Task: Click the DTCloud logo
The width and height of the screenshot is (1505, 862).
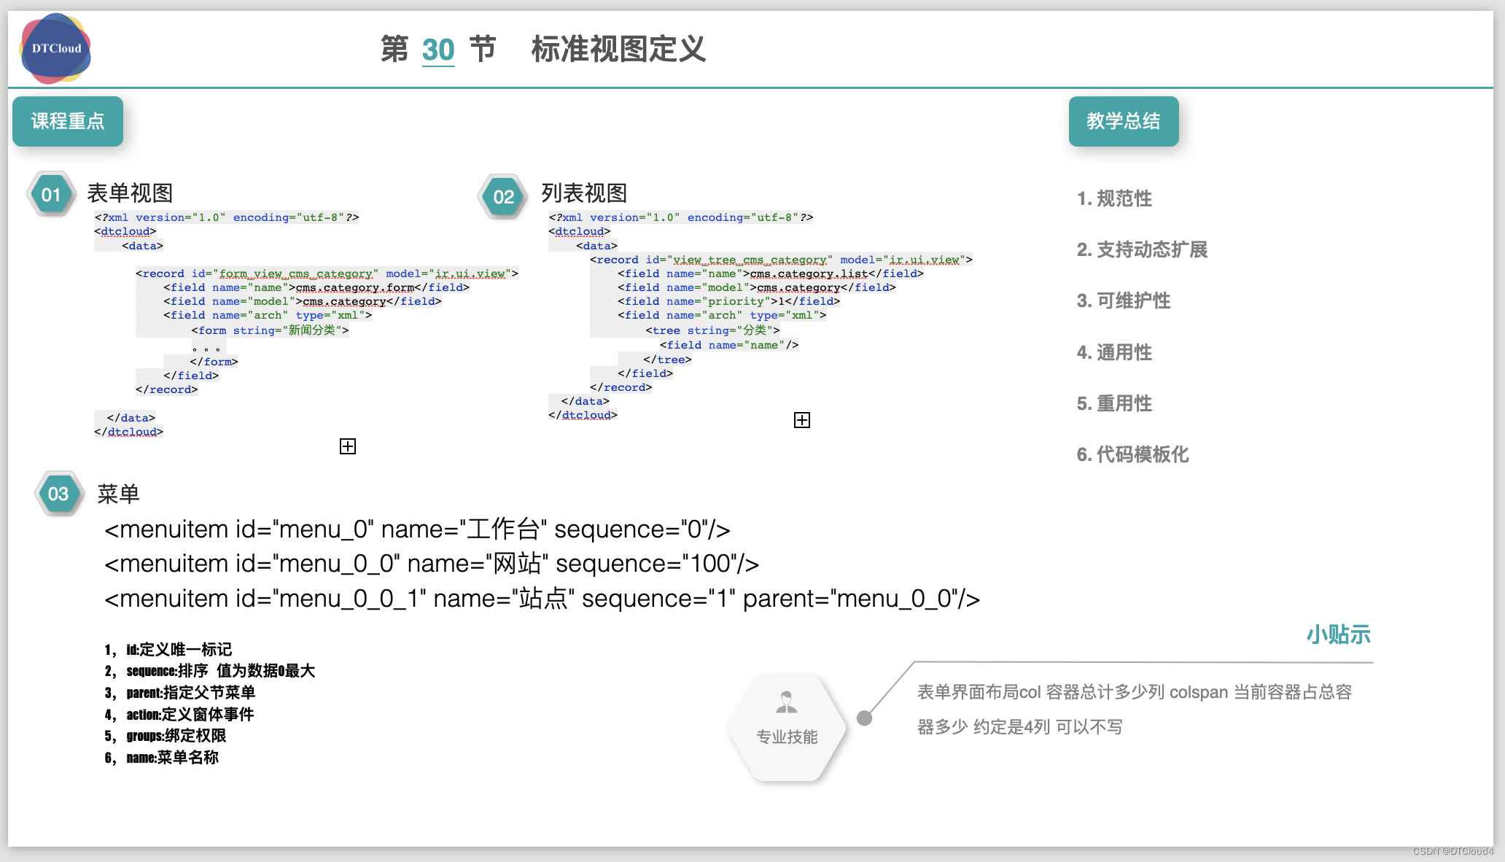Action: (55, 48)
